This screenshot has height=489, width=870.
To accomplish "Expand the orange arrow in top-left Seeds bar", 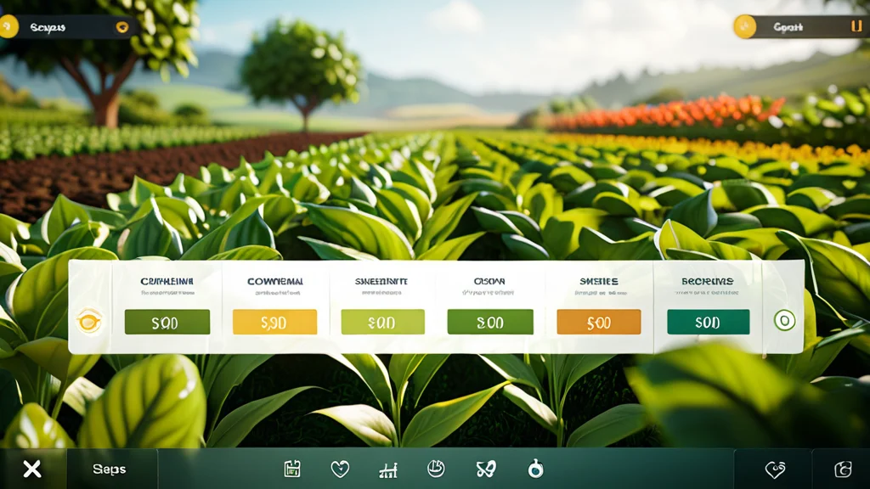I will tap(122, 26).
